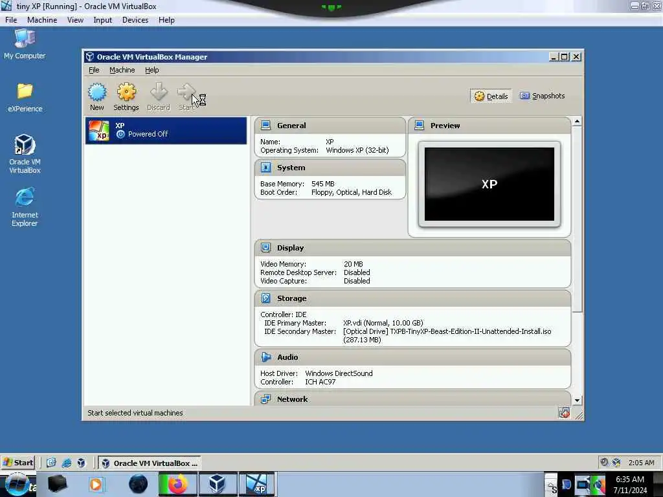Open the VirtualBox Manager File menu
The image size is (663, 497).
point(94,70)
